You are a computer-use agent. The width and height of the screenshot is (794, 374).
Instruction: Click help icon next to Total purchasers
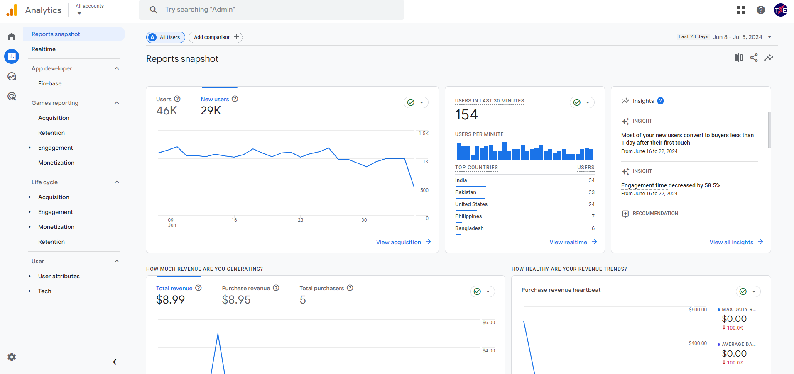point(350,288)
